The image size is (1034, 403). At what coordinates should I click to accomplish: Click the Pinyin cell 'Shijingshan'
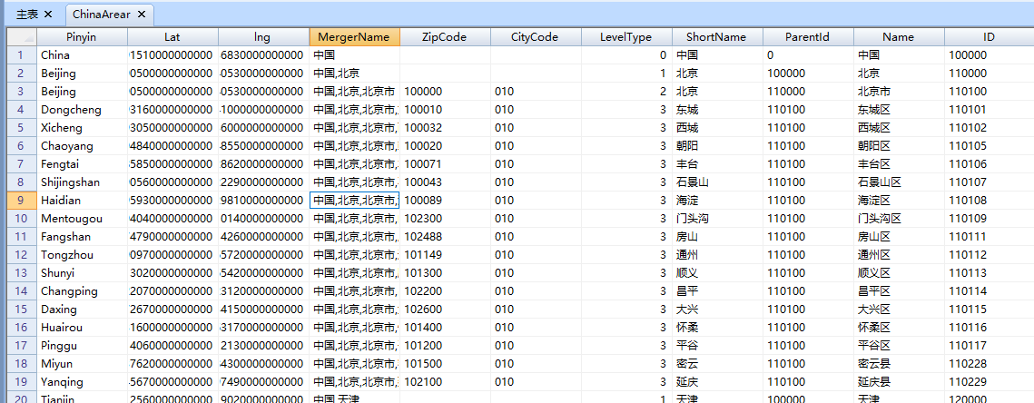point(82,182)
